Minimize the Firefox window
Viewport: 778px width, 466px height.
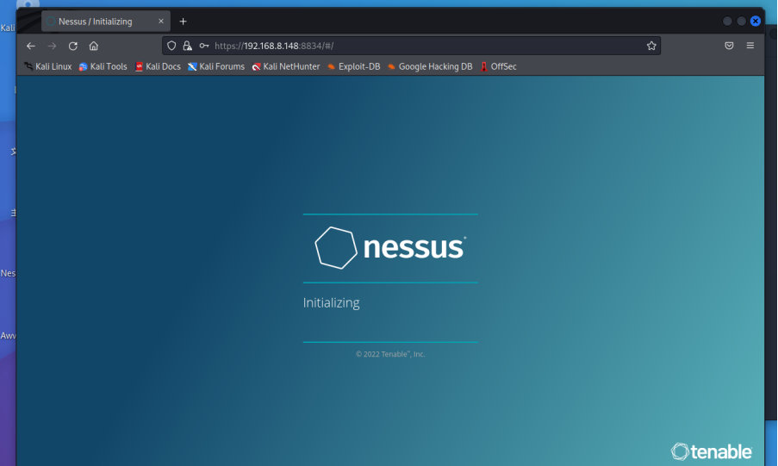[727, 21]
